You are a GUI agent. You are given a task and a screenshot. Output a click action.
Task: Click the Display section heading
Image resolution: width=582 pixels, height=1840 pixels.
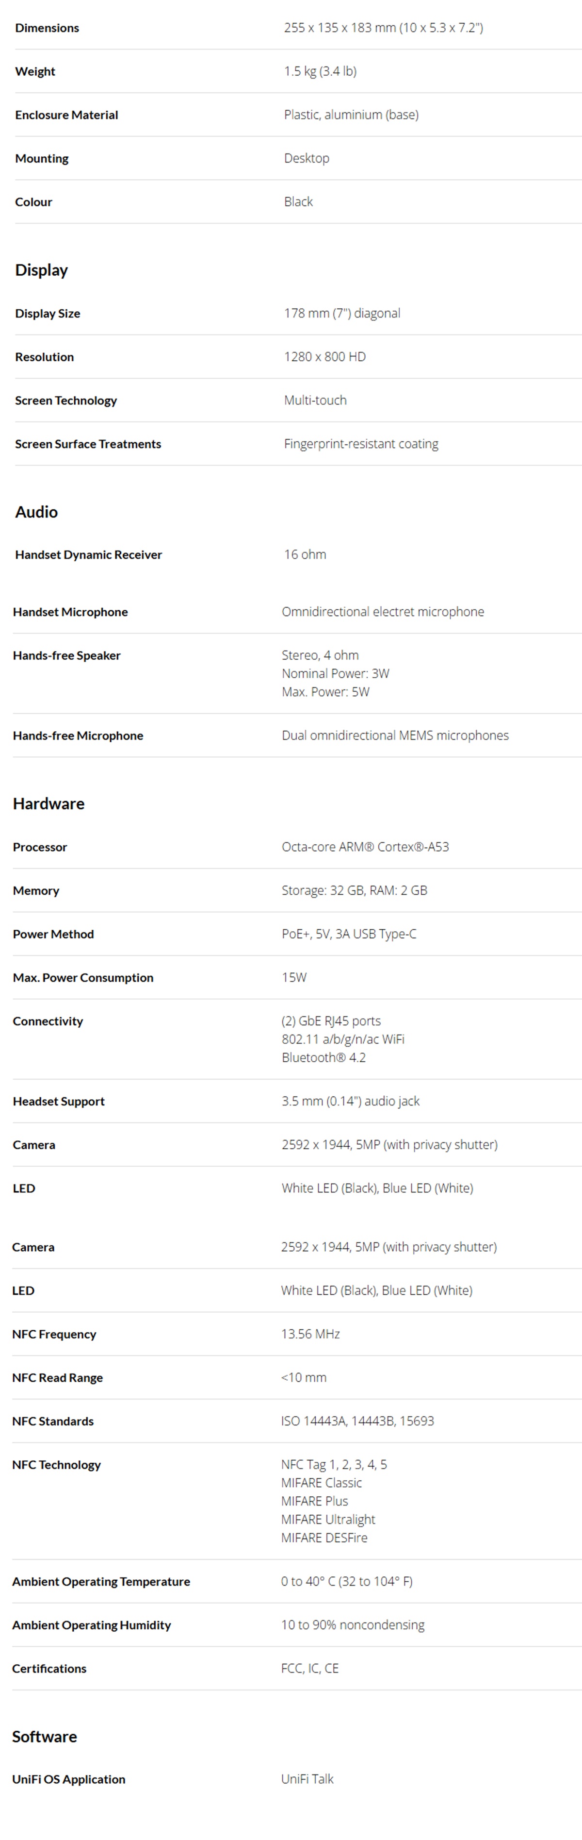click(x=41, y=270)
